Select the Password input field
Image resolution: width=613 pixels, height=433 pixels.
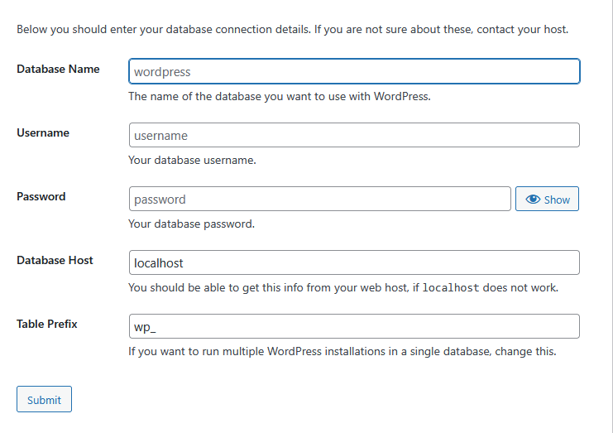[x=320, y=199]
